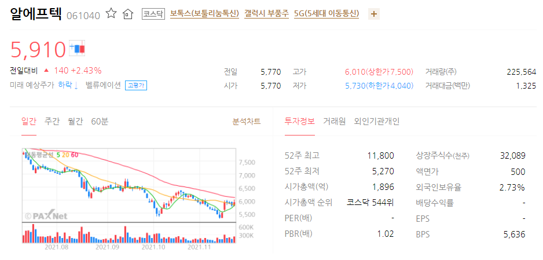Select the 투자정보 tab
Screen dimensions: 543x260
coord(299,122)
